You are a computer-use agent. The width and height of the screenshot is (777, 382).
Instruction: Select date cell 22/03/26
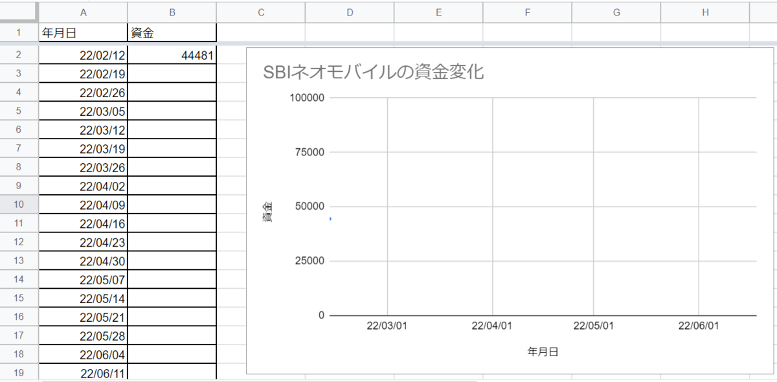[x=83, y=168]
